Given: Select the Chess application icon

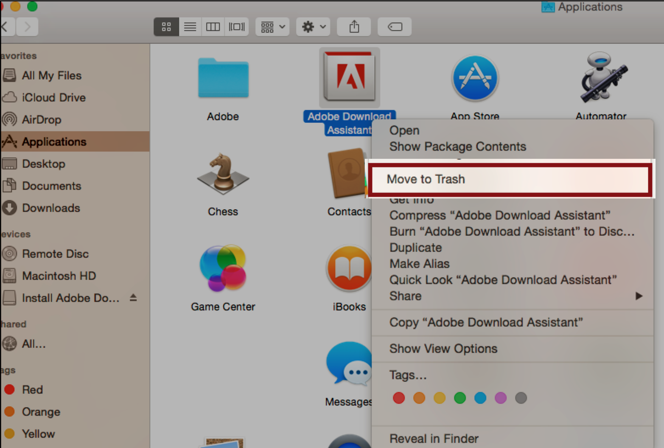Looking at the screenshot, I should click(x=223, y=174).
